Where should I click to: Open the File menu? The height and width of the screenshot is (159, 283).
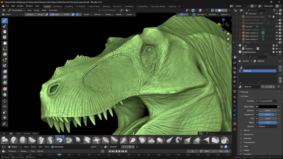pyautogui.click(x=7, y=6)
